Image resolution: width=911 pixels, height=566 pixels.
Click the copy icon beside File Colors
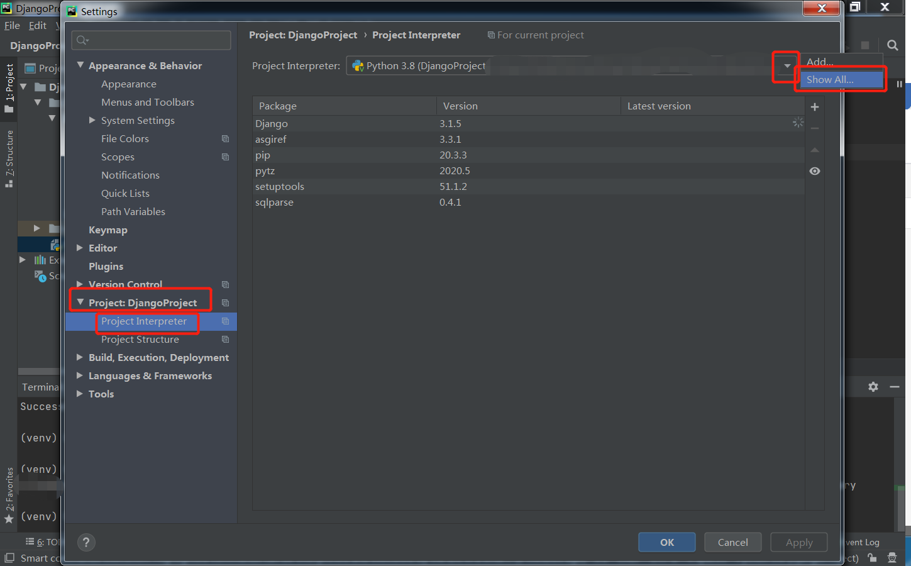click(225, 138)
